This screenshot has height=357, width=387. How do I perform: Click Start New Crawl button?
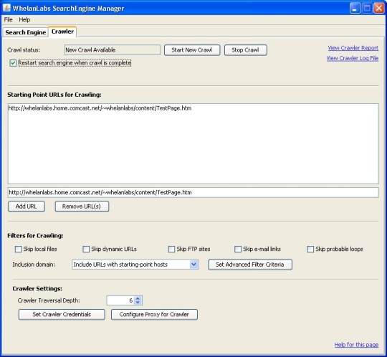pos(192,50)
